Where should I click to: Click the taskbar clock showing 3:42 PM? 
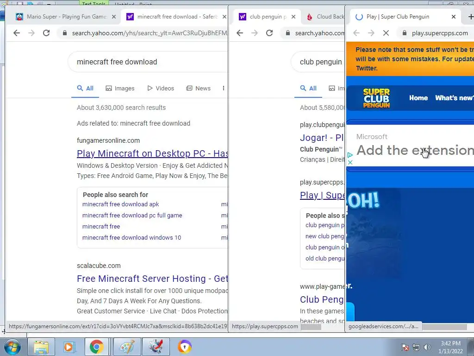(x=450, y=347)
